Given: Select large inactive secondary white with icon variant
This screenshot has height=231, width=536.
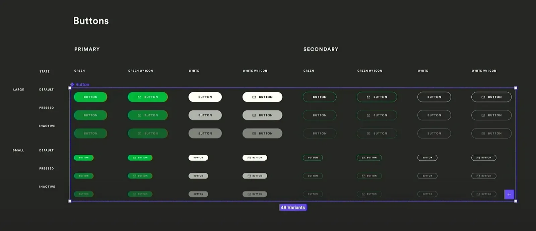Looking at the screenshot, I should click(x=491, y=133).
